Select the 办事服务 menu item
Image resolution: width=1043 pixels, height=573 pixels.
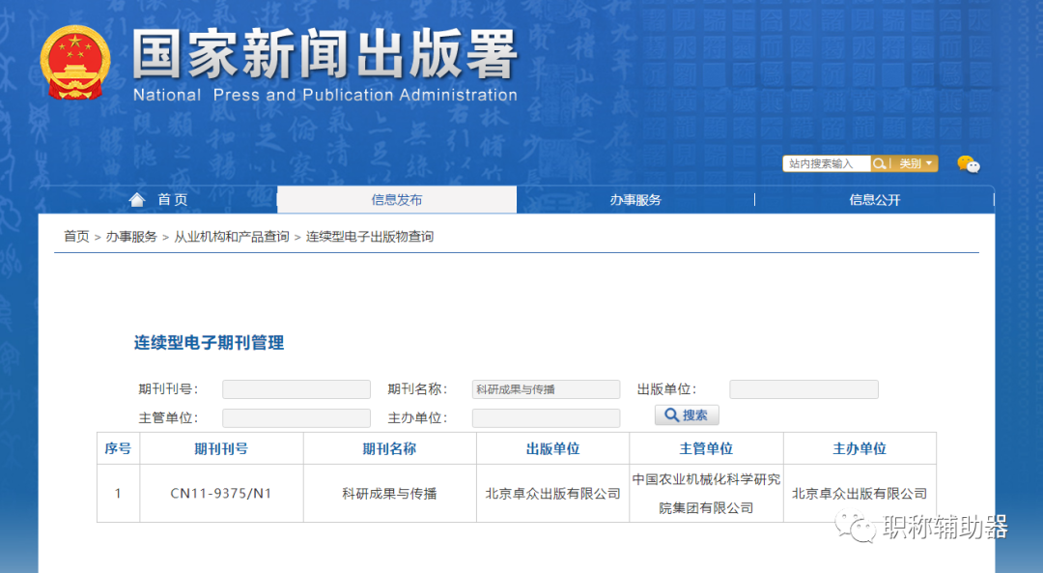pos(634,199)
